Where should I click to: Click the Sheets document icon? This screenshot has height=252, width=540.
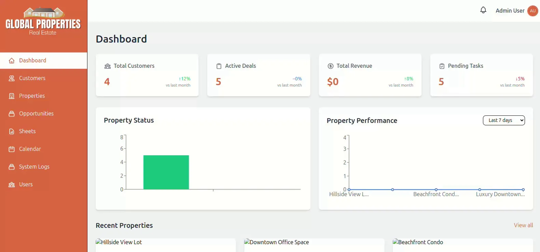click(x=12, y=131)
